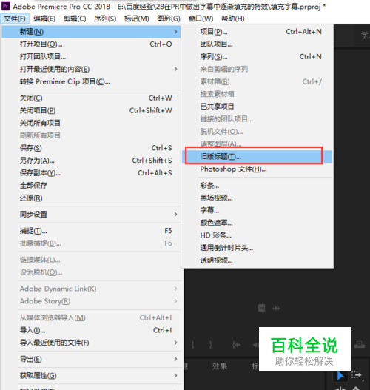Click 素材箱(B) in New submenu
Viewport: 370px width, 390px height.
coord(258,81)
